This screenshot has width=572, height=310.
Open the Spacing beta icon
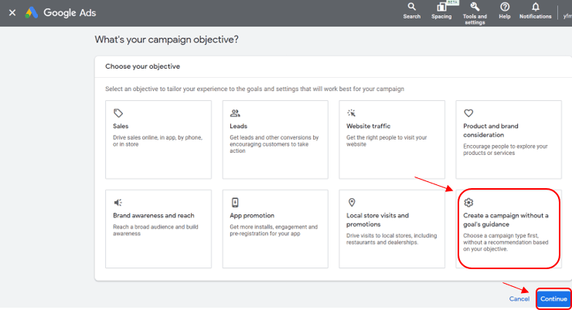pyautogui.click(x=441, y=7)
